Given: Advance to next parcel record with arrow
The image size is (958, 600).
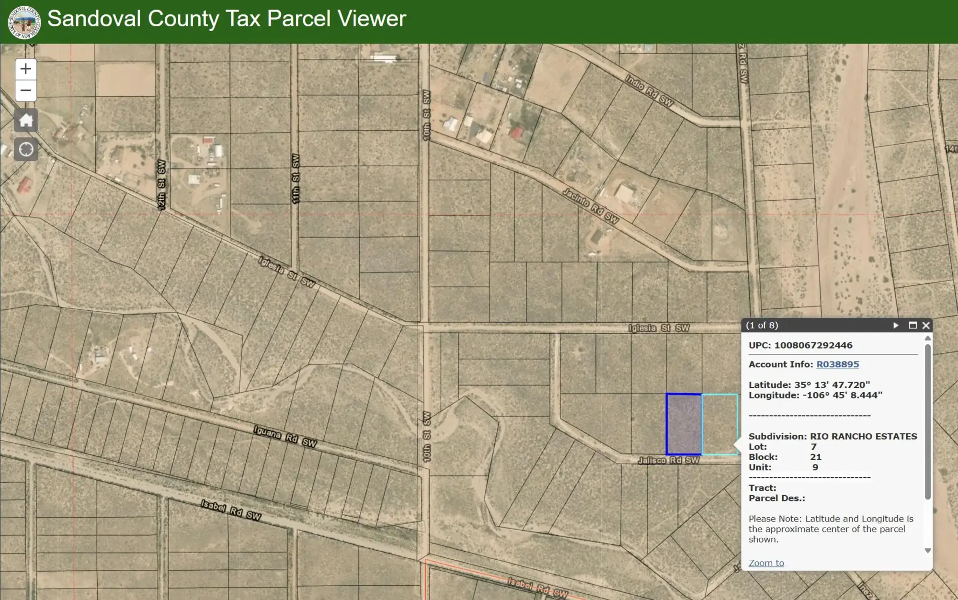Looking at the screenshot, I should point(895,325).
